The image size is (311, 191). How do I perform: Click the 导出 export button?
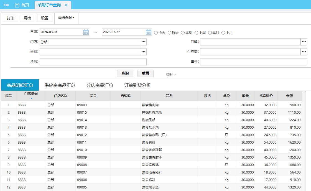point(27,18)
